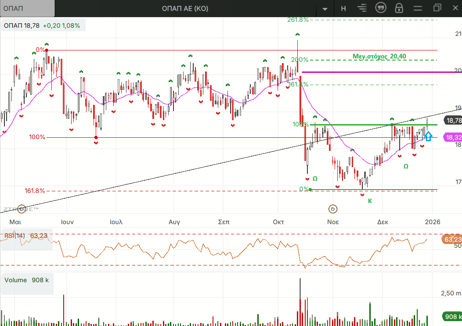Open the two-line menu icon
The height and width of the screenshot is (326, 462).
point(418,8)
